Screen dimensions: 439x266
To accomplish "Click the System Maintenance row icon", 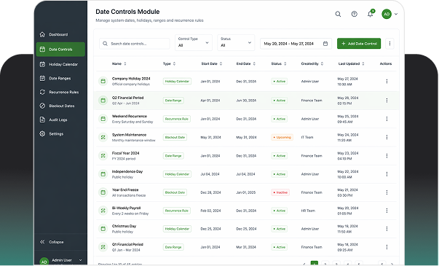I will coord(103,137).
